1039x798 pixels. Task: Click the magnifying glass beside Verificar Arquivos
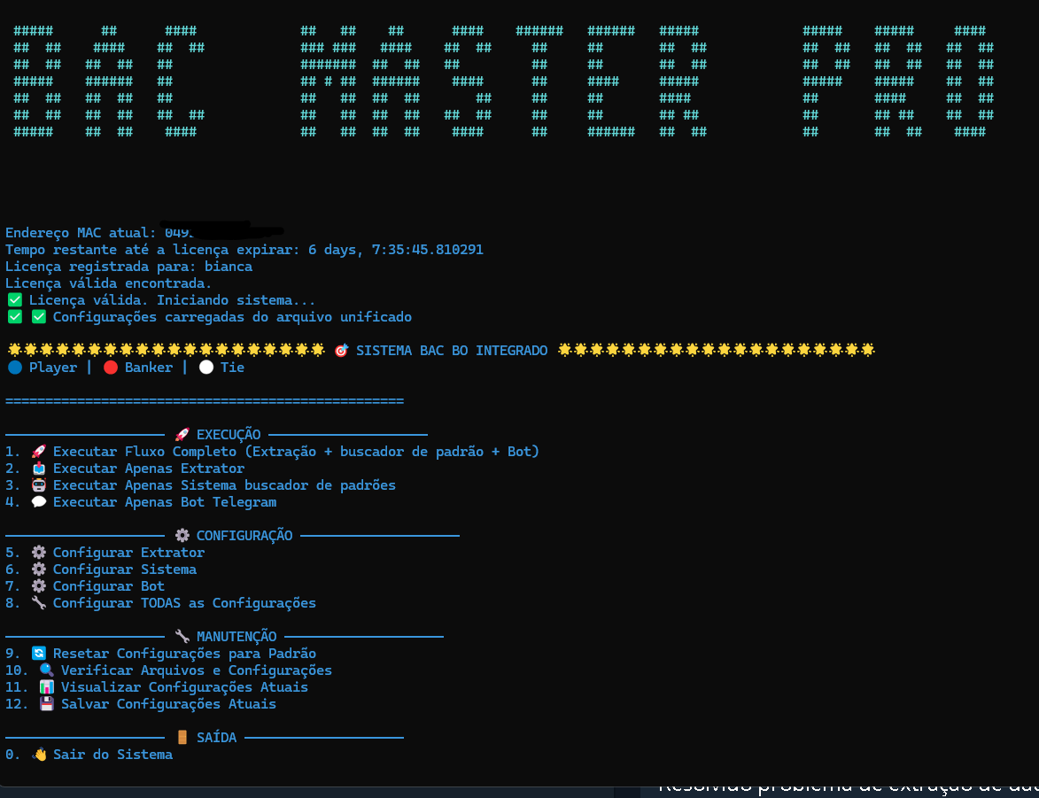click(46, 670)
